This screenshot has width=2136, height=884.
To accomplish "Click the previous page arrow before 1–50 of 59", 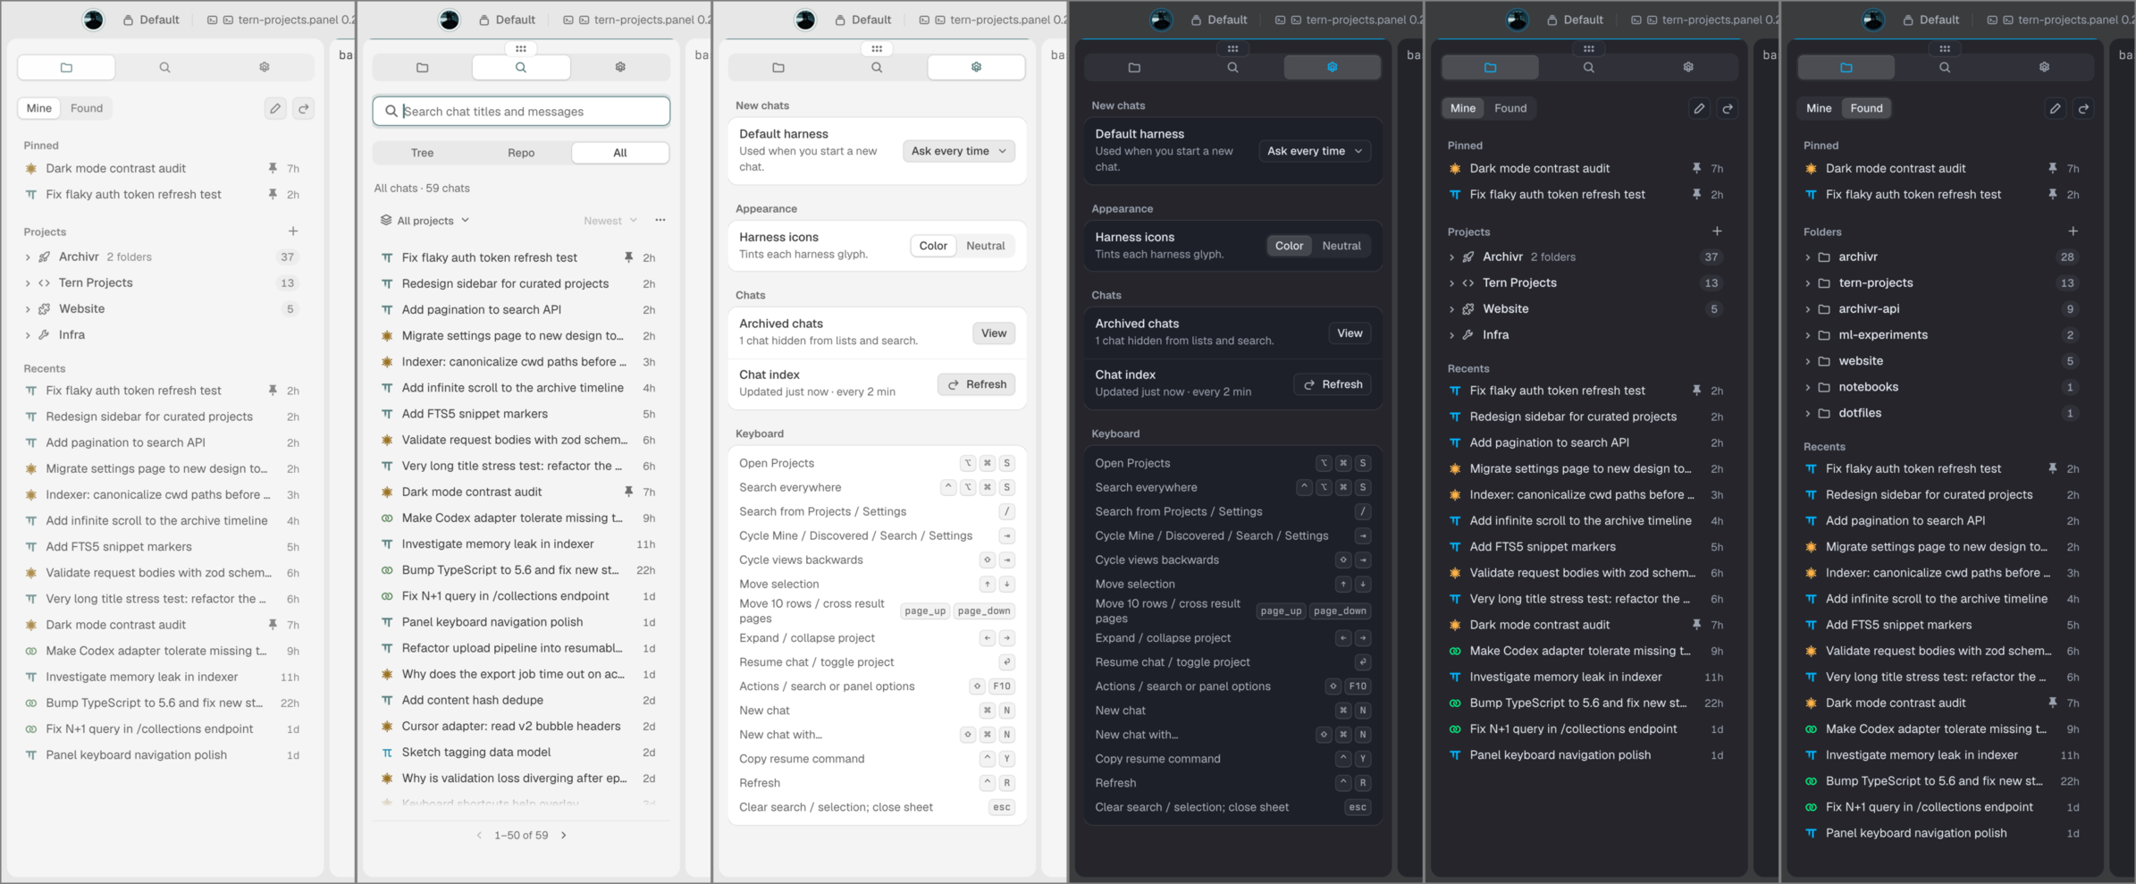I will point(479,835).
